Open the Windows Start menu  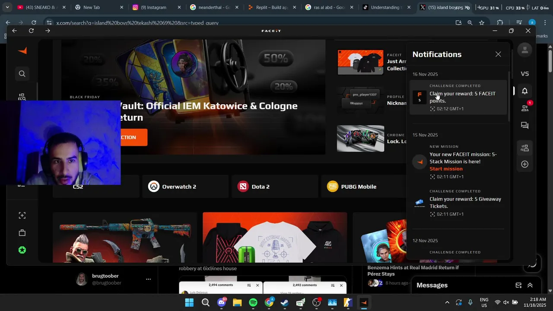pos(189,302)
